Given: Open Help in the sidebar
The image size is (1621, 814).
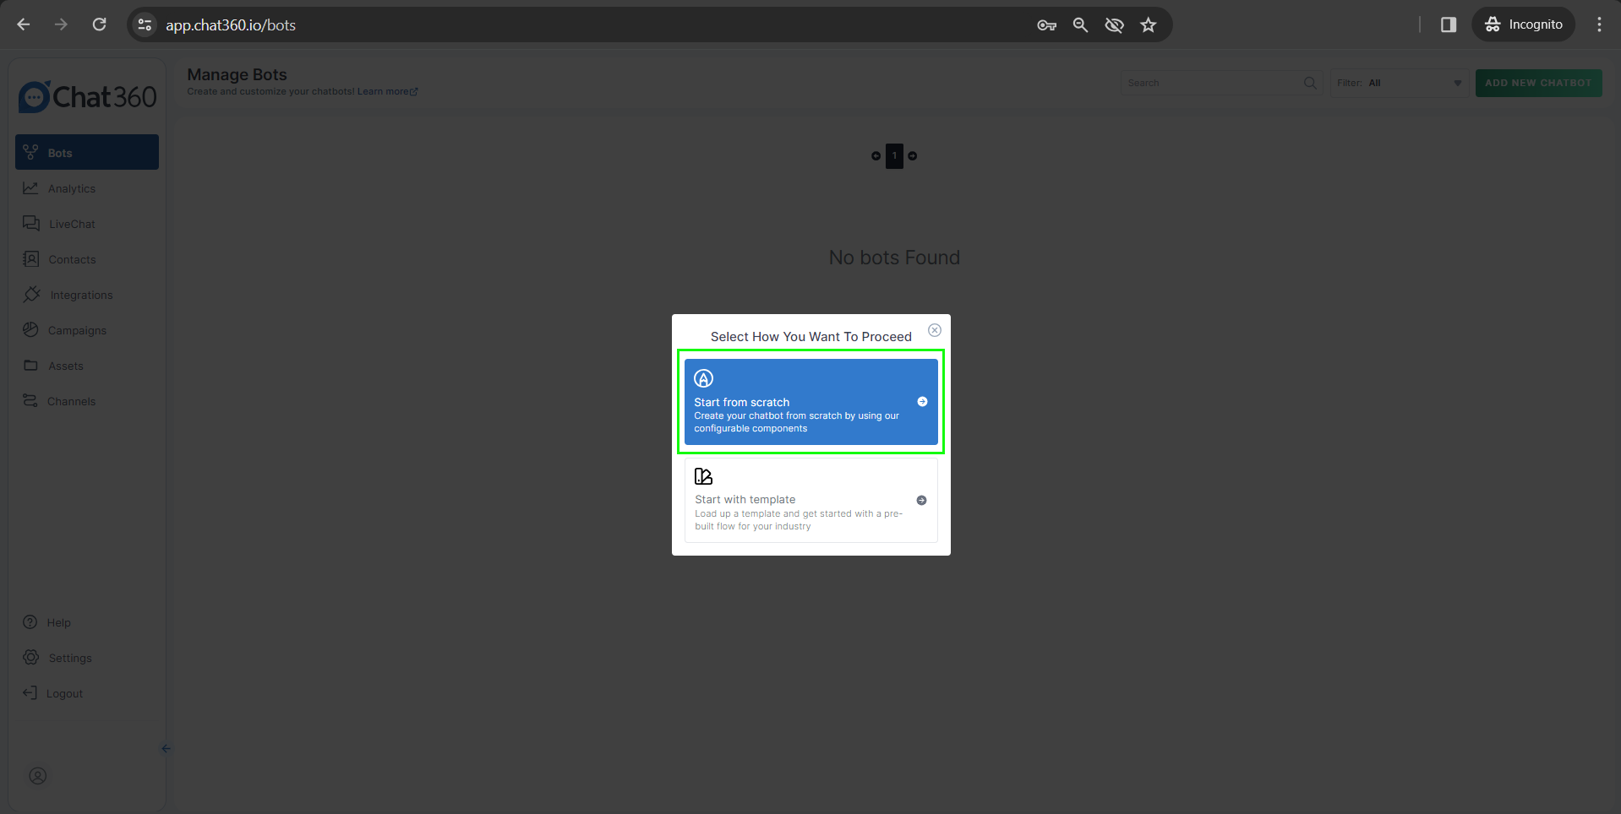Looking at the screenshot, I should click(x=87, y=622).
